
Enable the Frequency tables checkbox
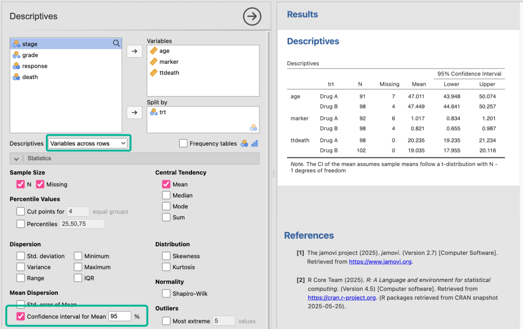(183, 144)
